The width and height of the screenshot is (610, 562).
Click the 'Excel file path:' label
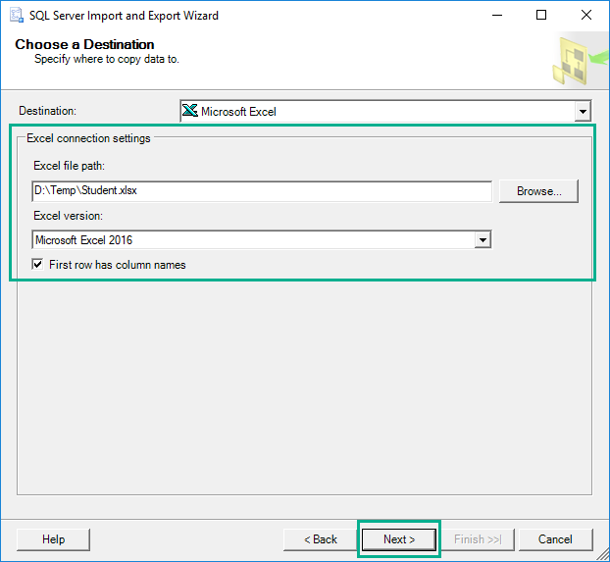pyautogui.click(x=70, y=166)
